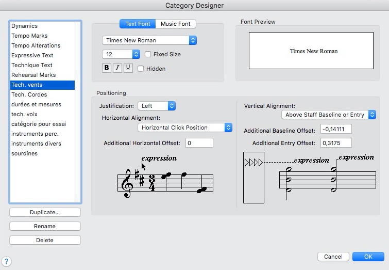Toggle the Bold style button
The width and height of the screenshot is (389, 270).
[107, 68]
